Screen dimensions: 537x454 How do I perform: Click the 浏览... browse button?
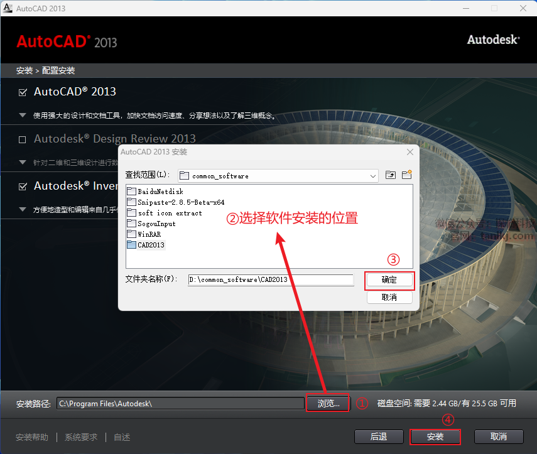pos(328,403)
